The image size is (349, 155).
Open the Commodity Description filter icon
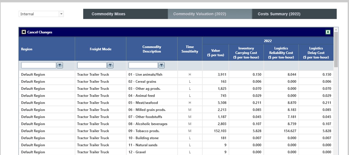click(x=161, y=65)
